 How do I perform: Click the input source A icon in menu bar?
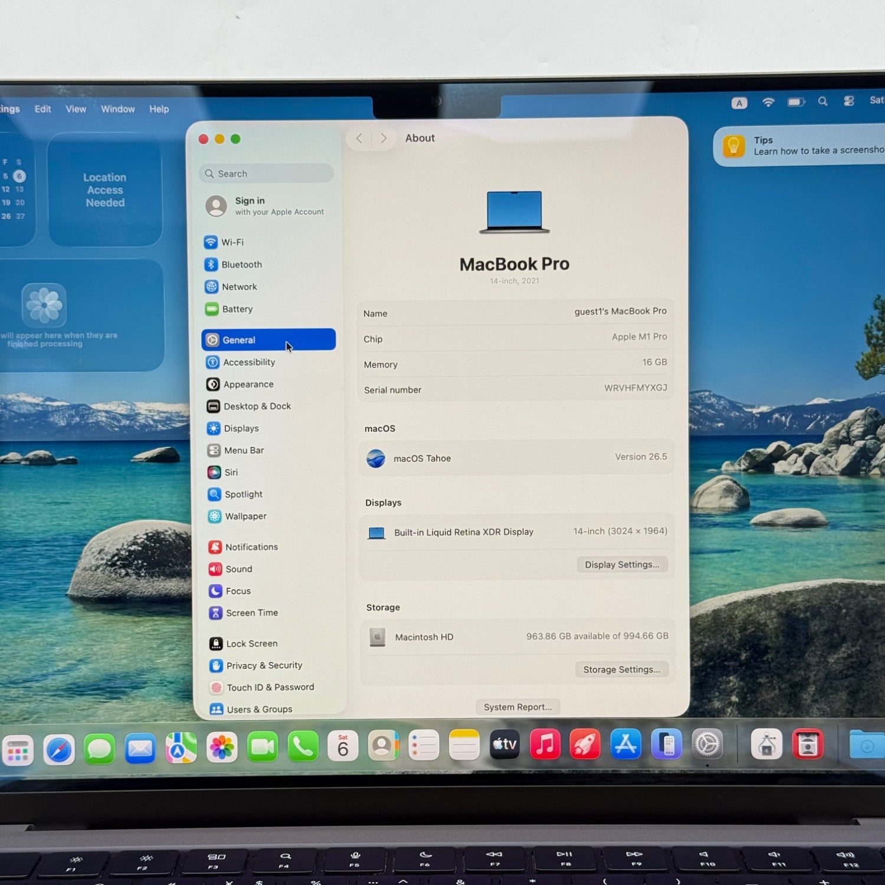click(739, 103)
